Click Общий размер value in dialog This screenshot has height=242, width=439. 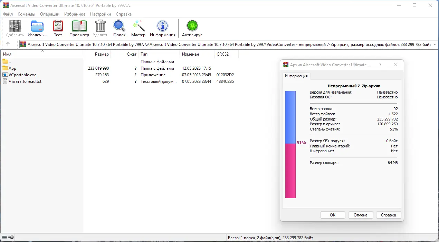pyautogui.click(x=387, y=119)
